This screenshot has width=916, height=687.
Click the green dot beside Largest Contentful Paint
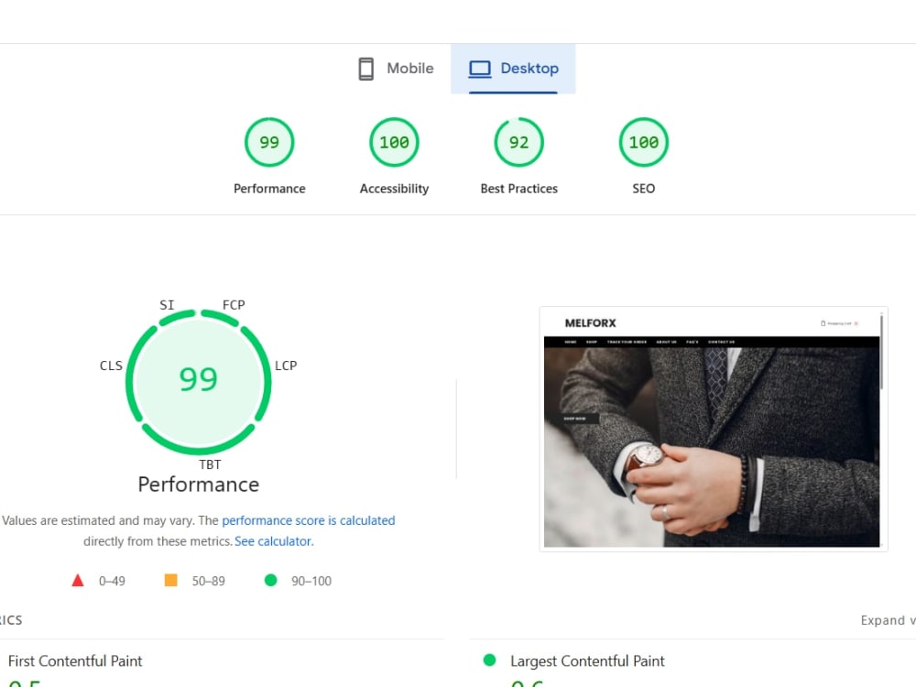click(x=489, y=660)
